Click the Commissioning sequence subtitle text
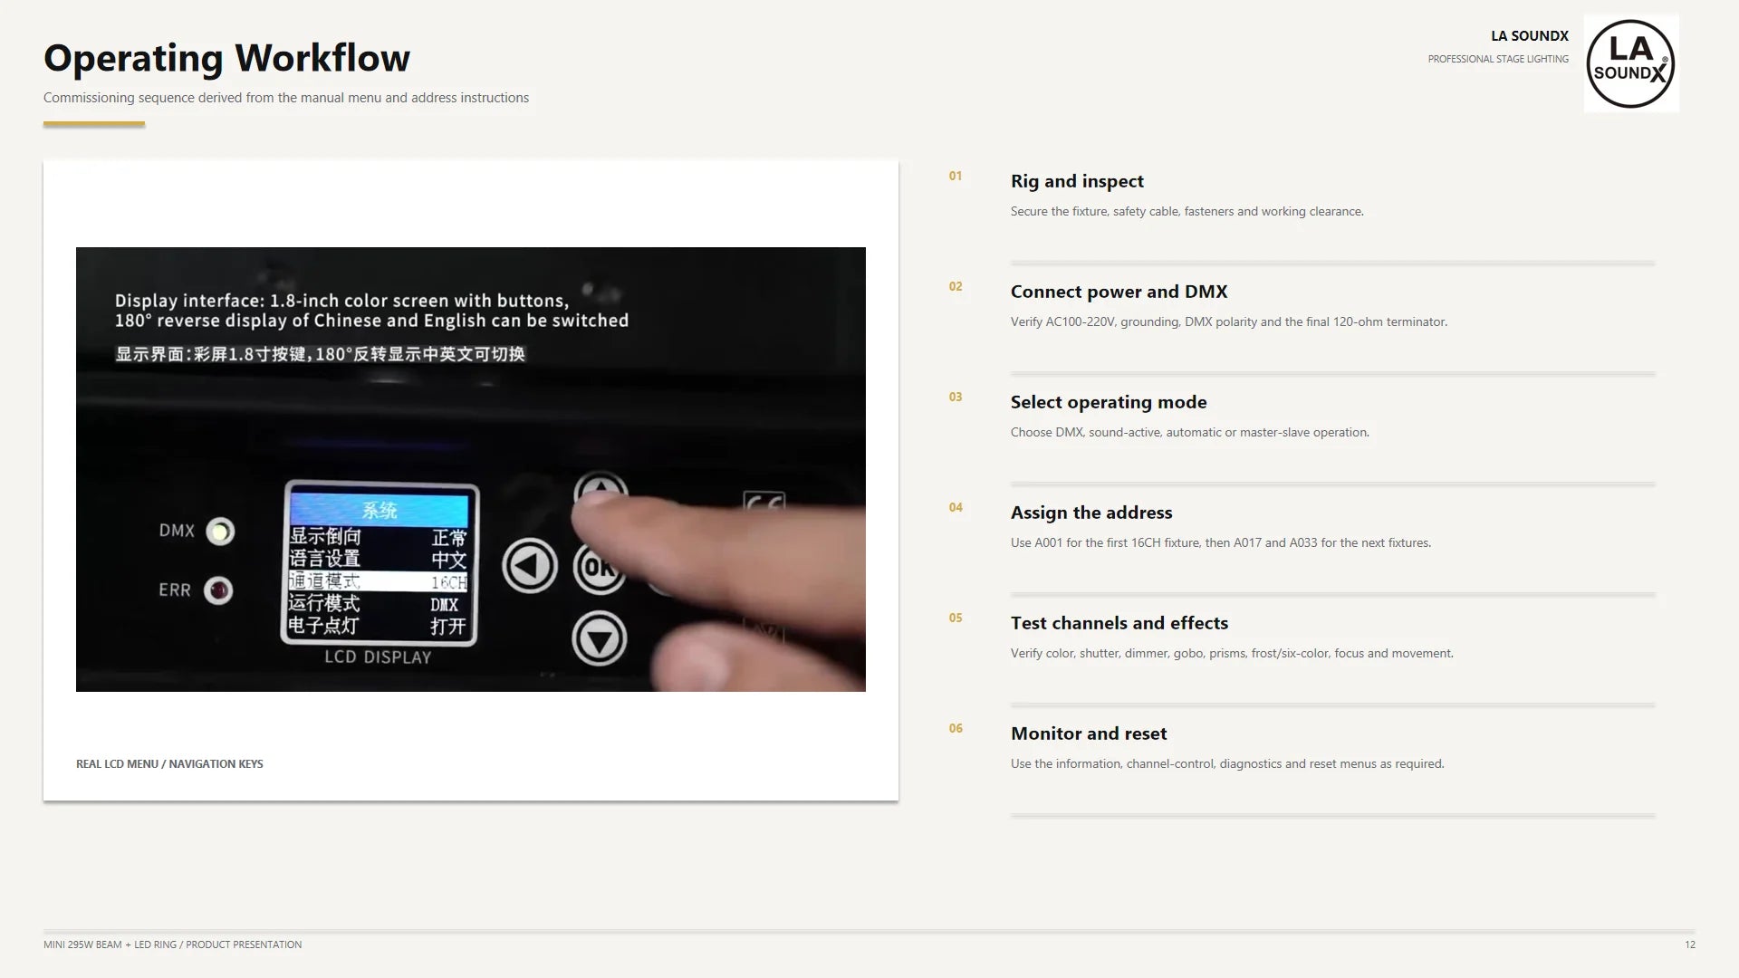 click(x=286, y=98)
